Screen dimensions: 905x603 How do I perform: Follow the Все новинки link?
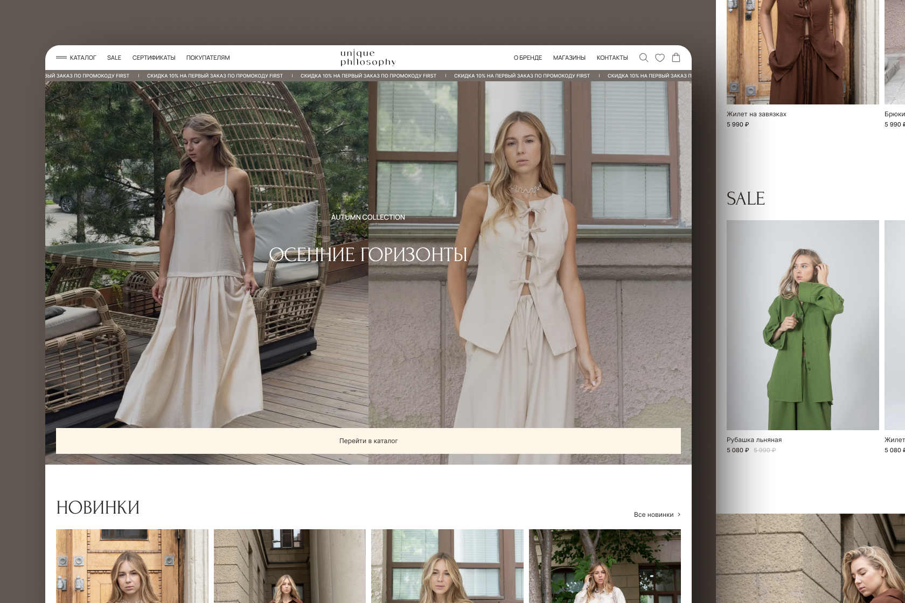(x=653, y=515)
